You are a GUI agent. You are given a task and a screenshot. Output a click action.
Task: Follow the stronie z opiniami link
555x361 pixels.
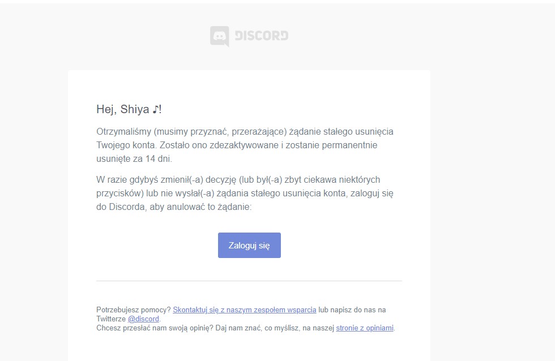coord(364,328)
